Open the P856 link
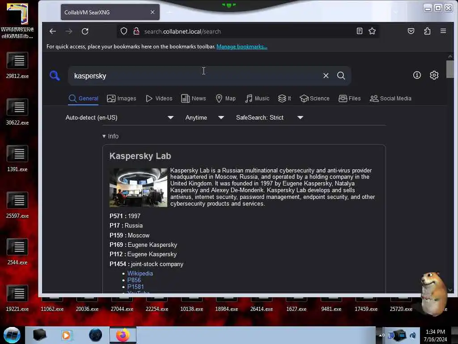This screenshot has width=458, height=344. pyautogui.click(x=134, y=280)
